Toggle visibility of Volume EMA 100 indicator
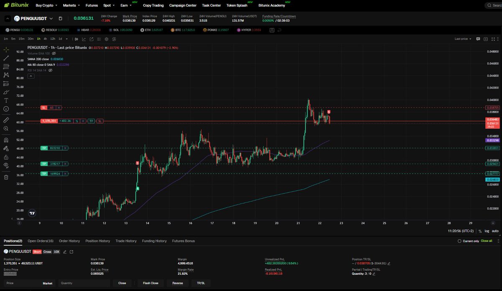 tap(54, 54)
